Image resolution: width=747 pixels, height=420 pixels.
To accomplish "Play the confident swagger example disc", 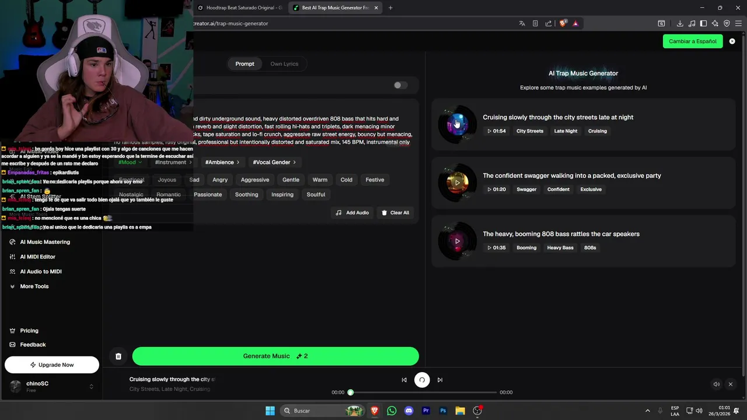I will 457,183.
